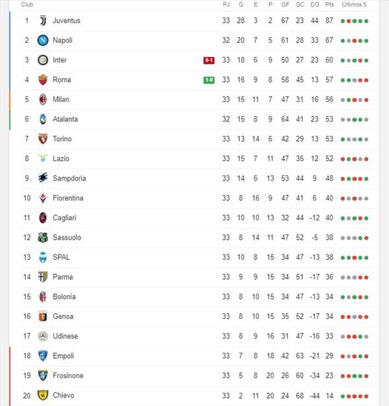
Task: Open the Milan club crest
Action: coord(43,99)
